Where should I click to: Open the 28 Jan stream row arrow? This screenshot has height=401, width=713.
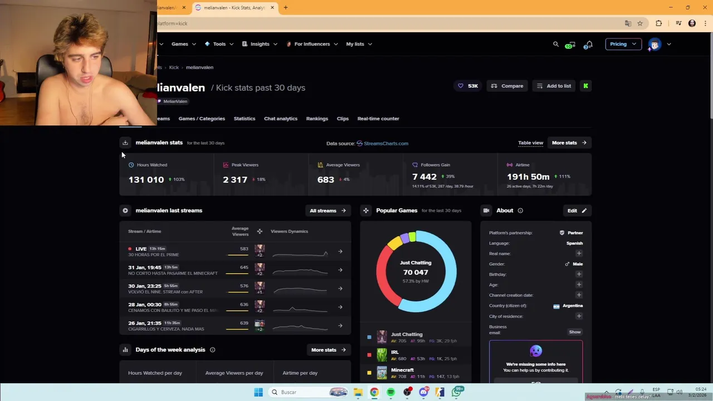click(x=340, y=307)
